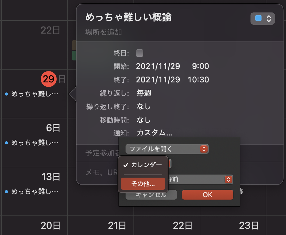Open the 繰り返し終了 option なし
Viewport: 286px width, 235px height.
click(144, 107)
